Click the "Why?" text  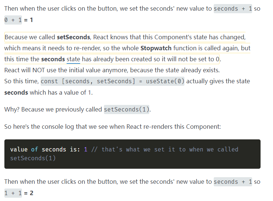[x=12, y=109]
